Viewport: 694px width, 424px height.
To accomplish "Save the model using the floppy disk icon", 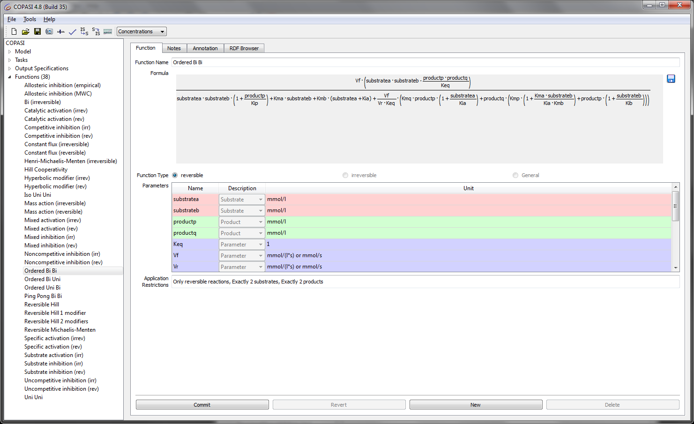I will 37,31.
